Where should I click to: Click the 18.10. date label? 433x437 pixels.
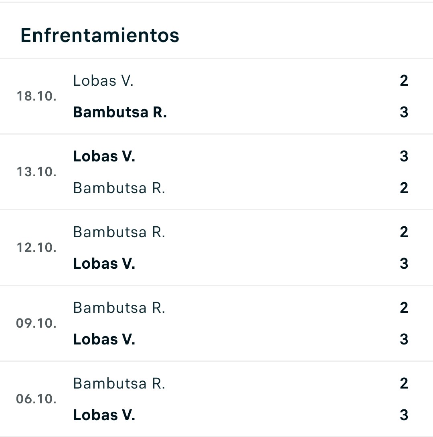coord(36,96)
